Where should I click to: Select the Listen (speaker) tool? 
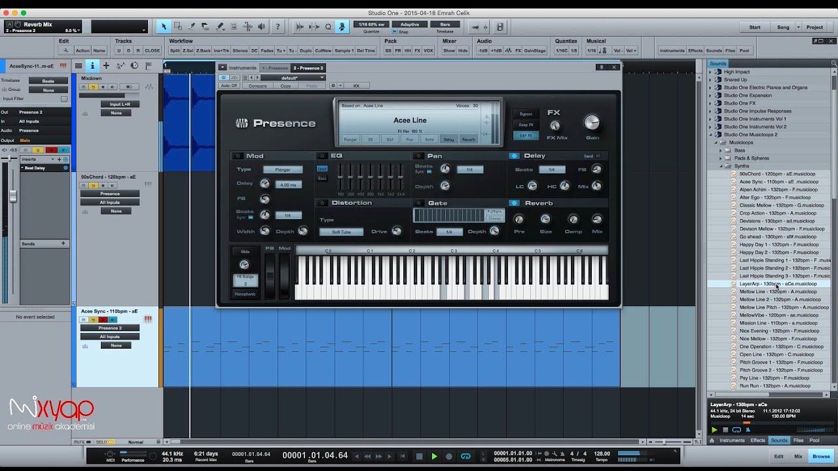pos(262,27)
